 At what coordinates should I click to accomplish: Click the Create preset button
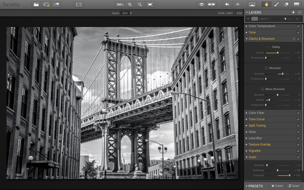[x=277, y=186]
